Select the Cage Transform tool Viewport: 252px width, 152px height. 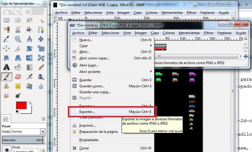tap(41, 58)
